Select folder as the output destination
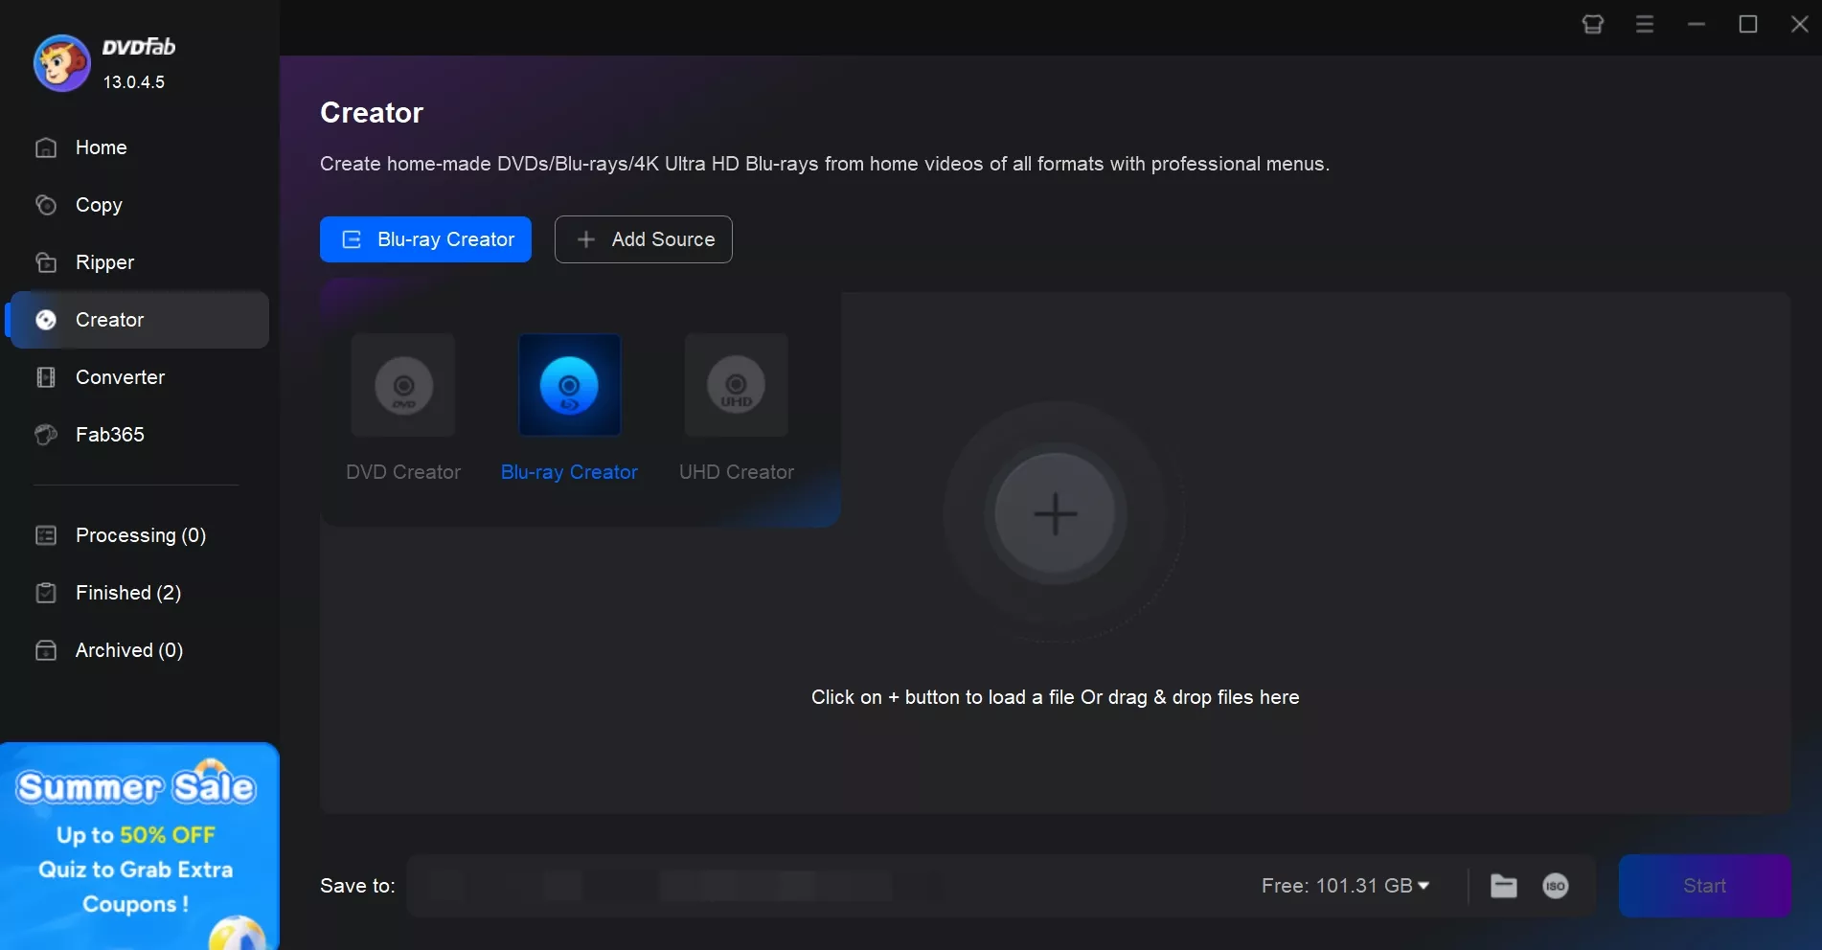1822x950 pixels. pyautogui.click(x=1503, y=886)
